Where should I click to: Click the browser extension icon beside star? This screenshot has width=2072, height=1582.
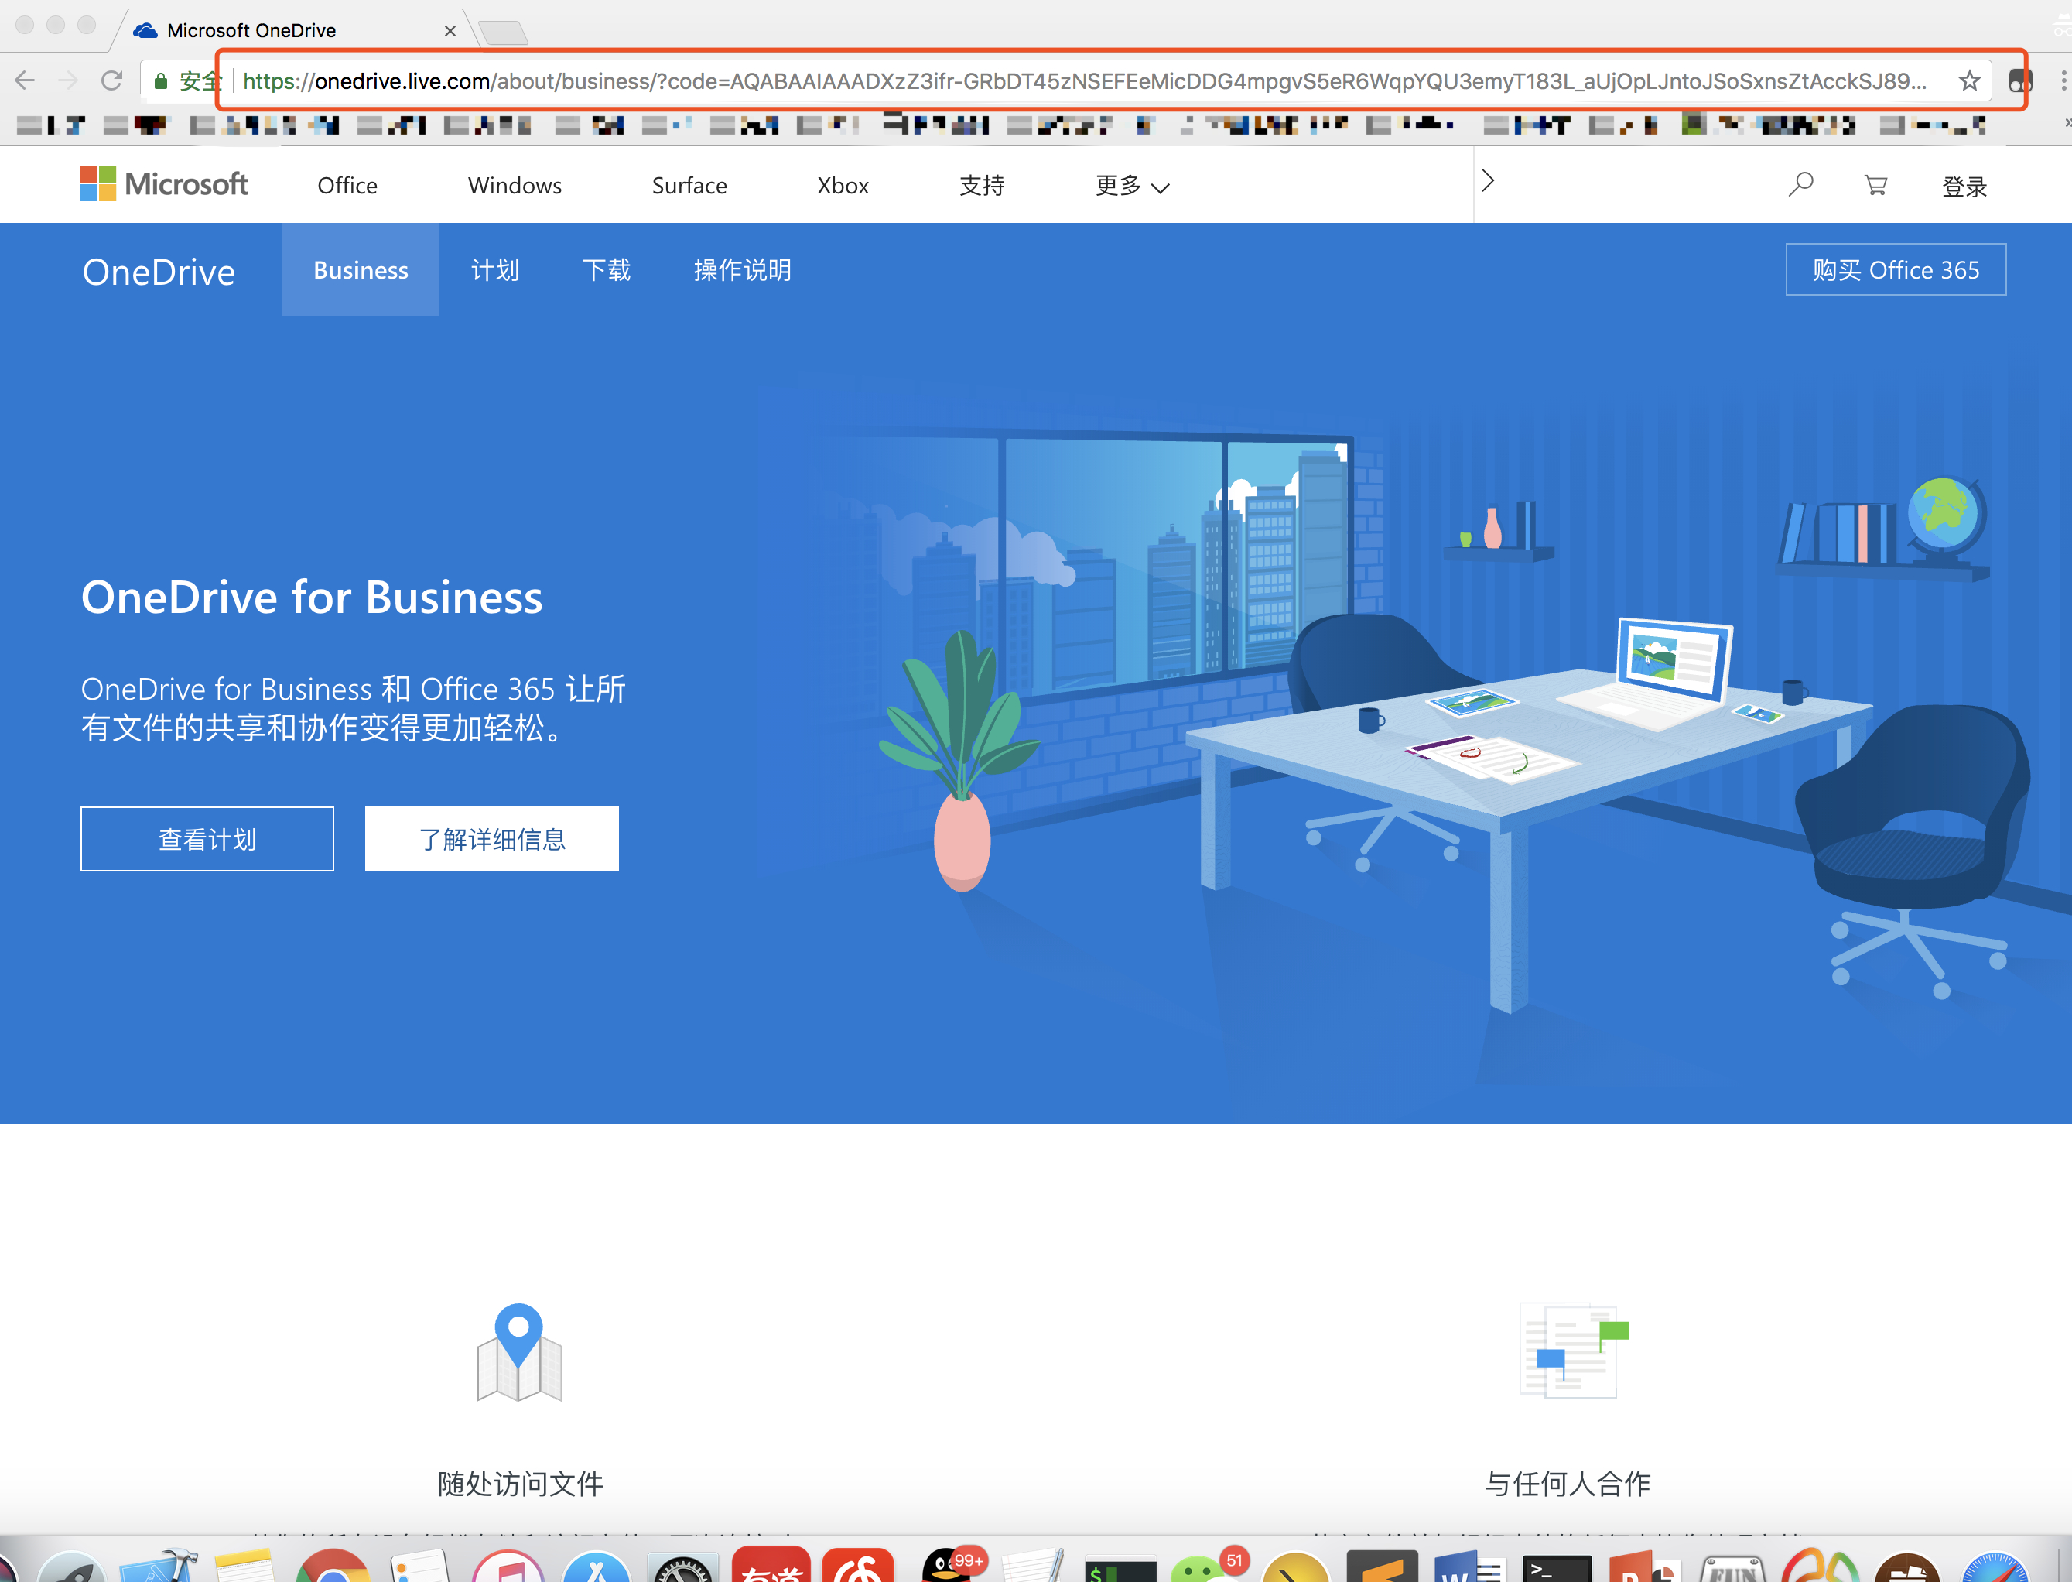pyautogui.click(x=2019, y=81)
